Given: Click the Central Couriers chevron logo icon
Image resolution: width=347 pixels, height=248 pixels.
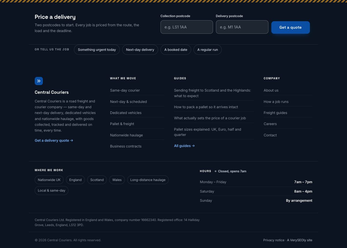Looking at the screenshot, I should (39, 81).
